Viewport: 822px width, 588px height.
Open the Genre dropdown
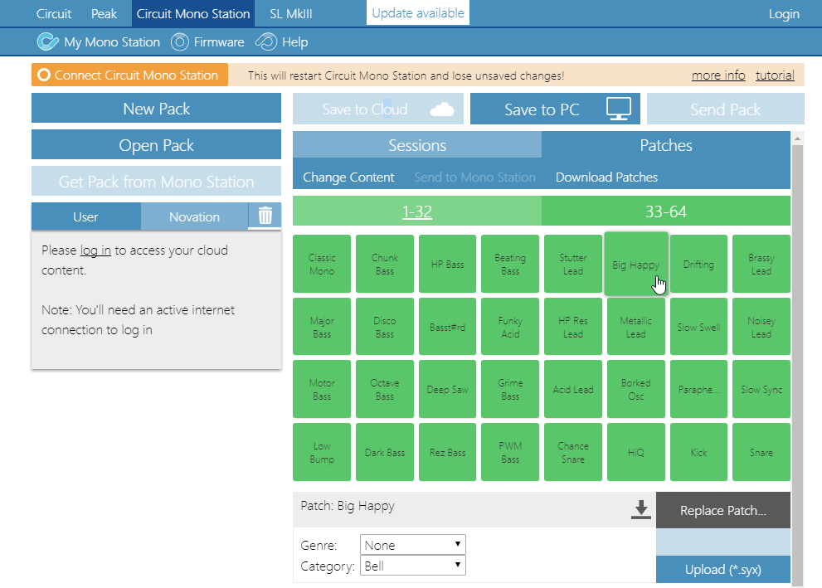pos(412,545)
